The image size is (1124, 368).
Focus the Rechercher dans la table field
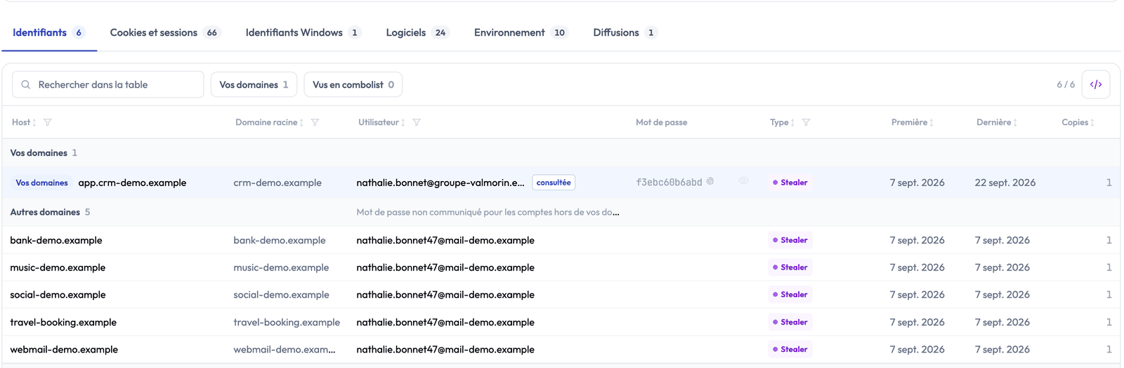point(107,84)
